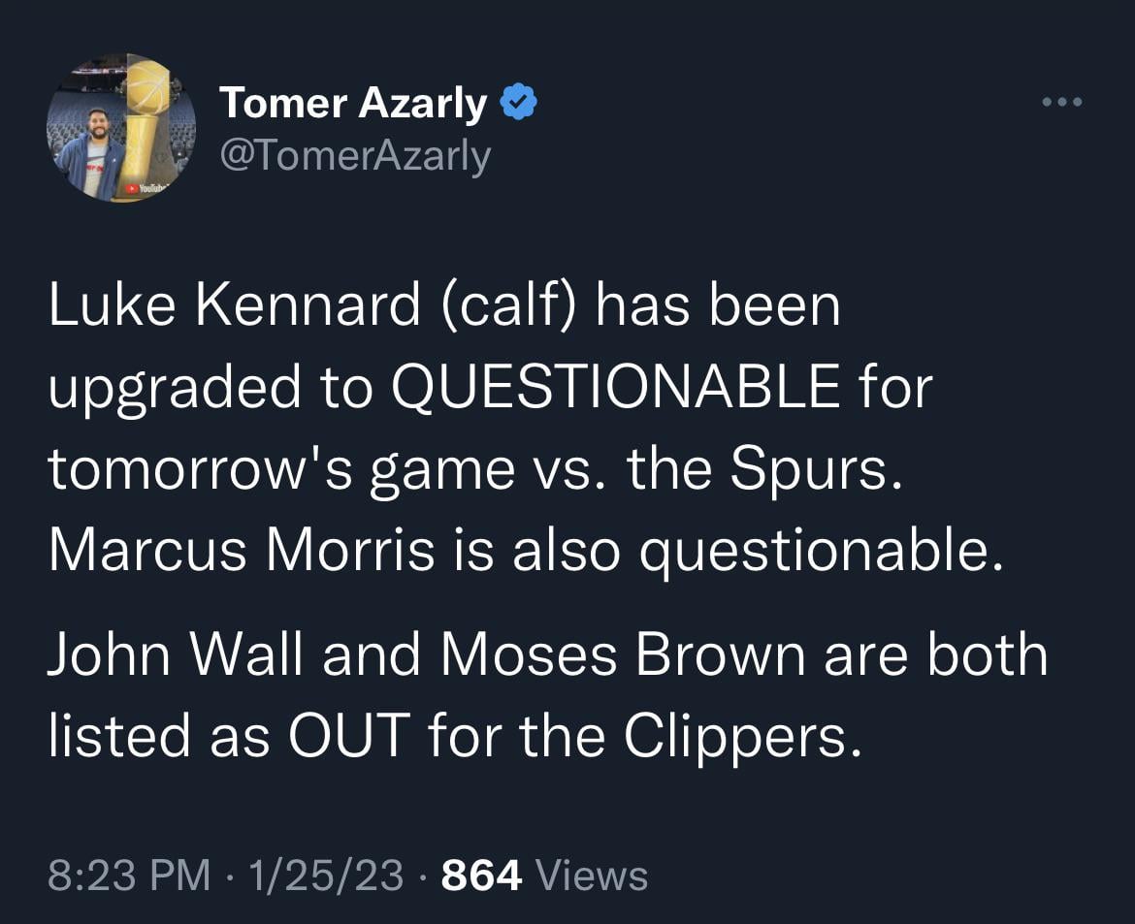Click the name John Wall
Screen dimensions: 1135x924
click(x=176, y=655)
